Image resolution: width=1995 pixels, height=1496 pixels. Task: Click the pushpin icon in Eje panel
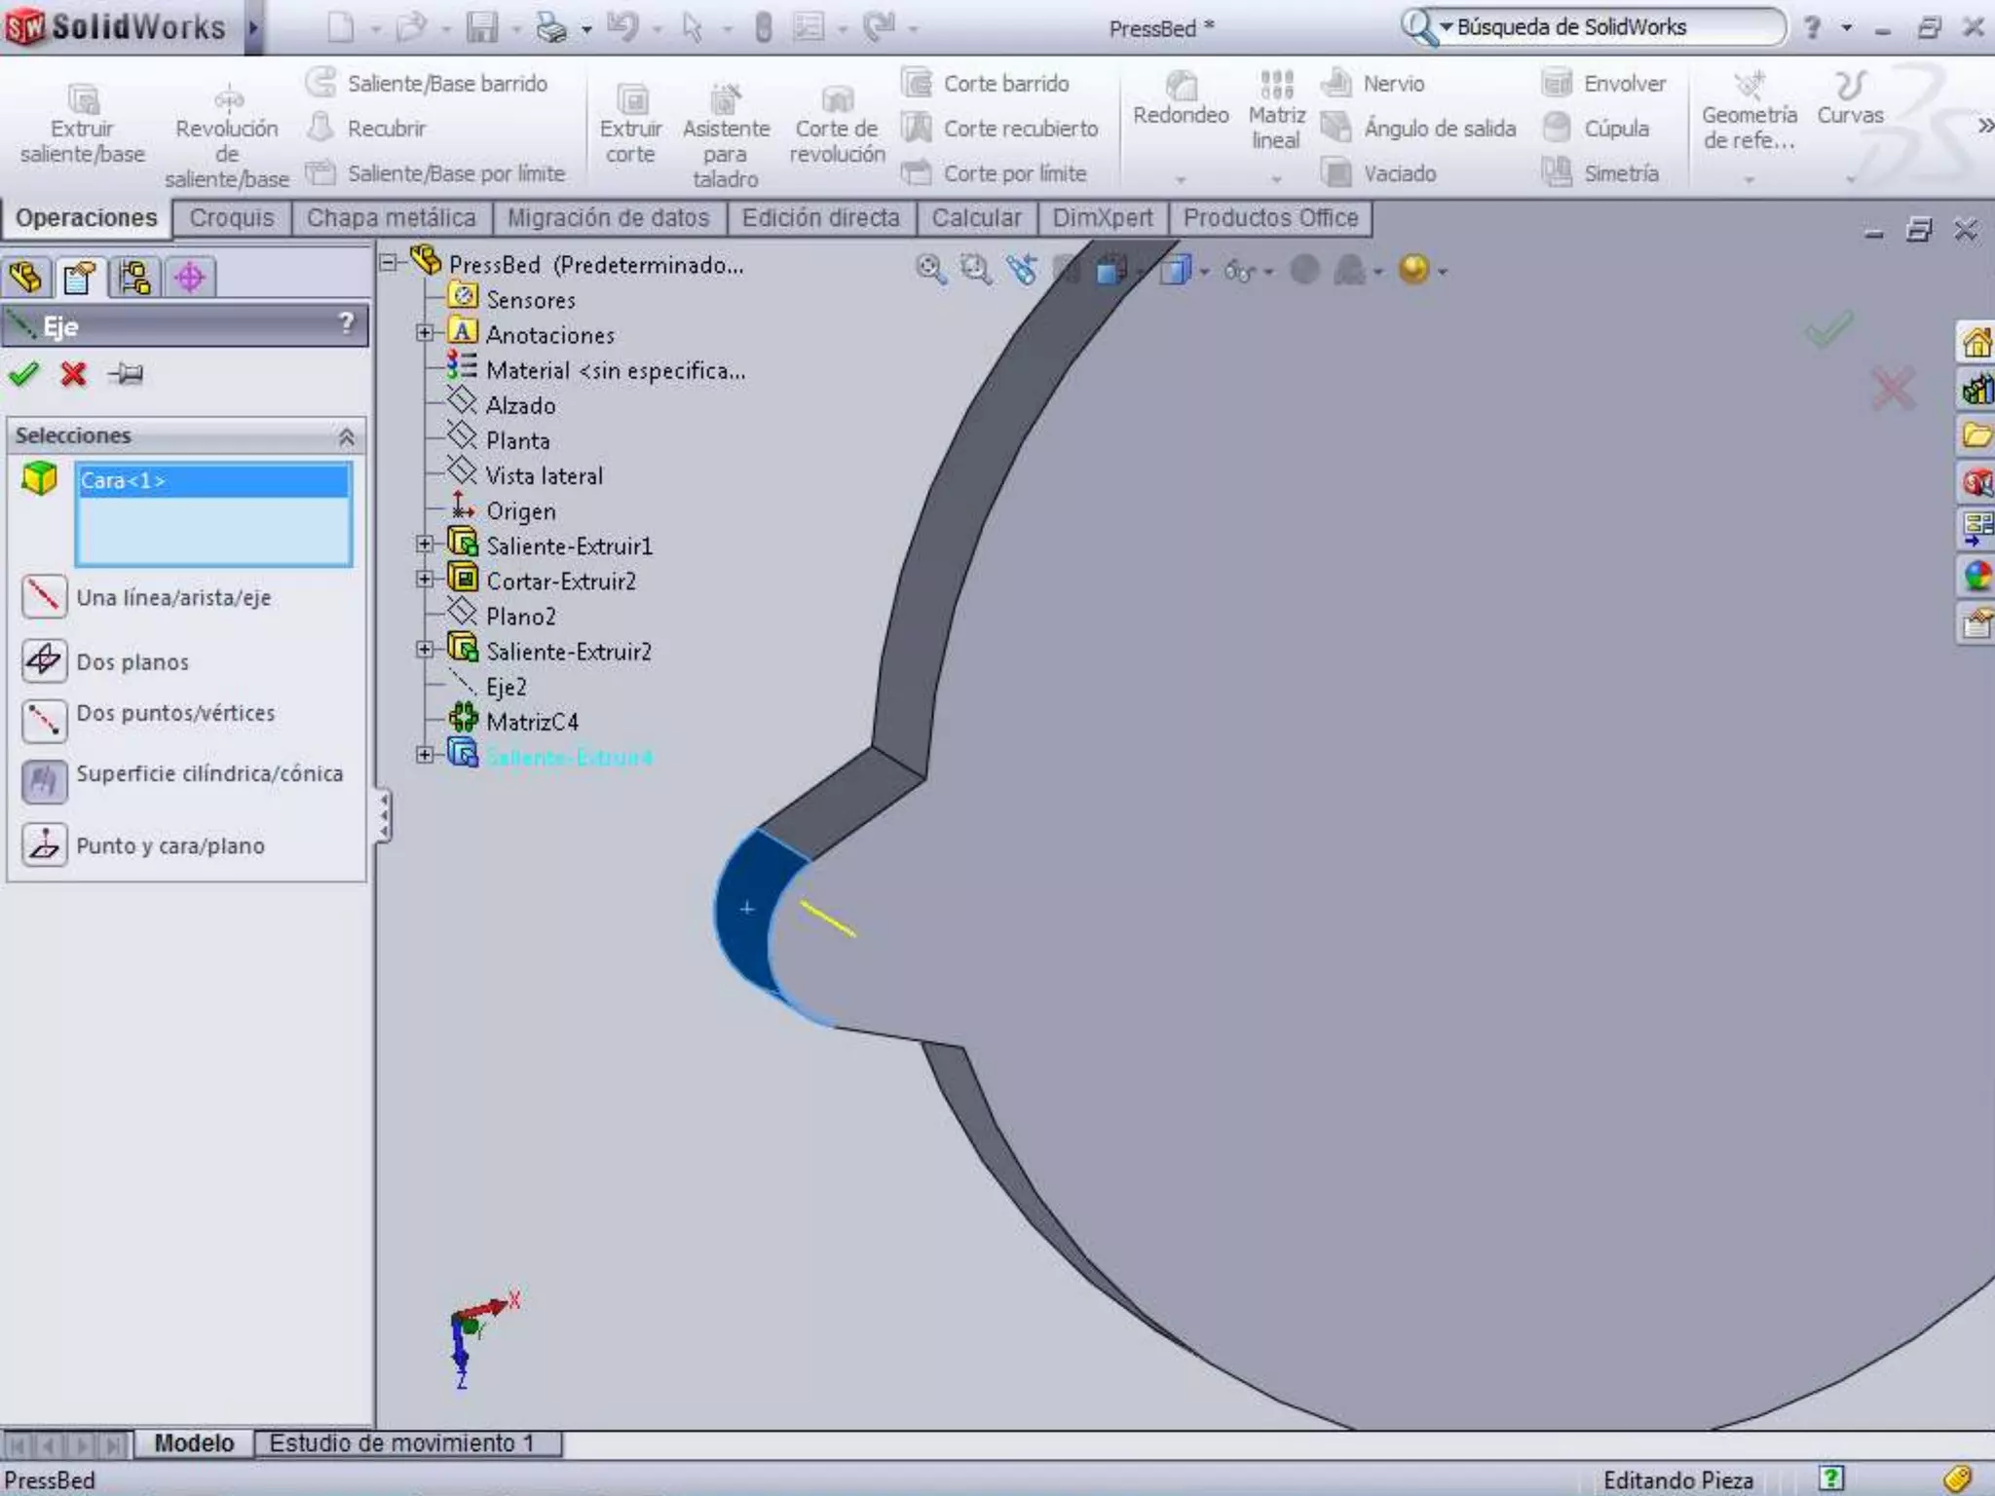(x=127, y=374)
